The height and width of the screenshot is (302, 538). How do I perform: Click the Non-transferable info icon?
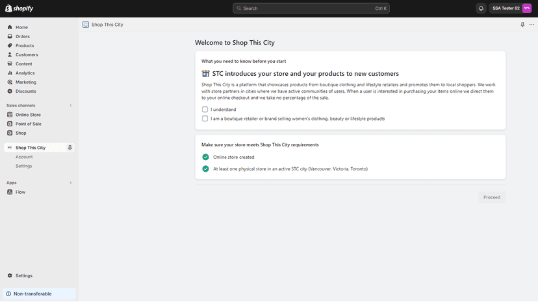coord(8,294)
